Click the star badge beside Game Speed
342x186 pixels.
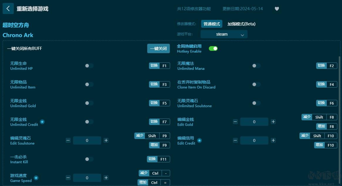point(36,178)
